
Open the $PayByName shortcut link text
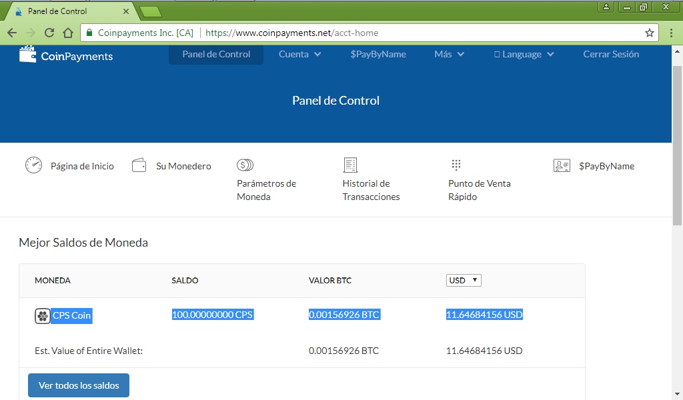(606, 166)
